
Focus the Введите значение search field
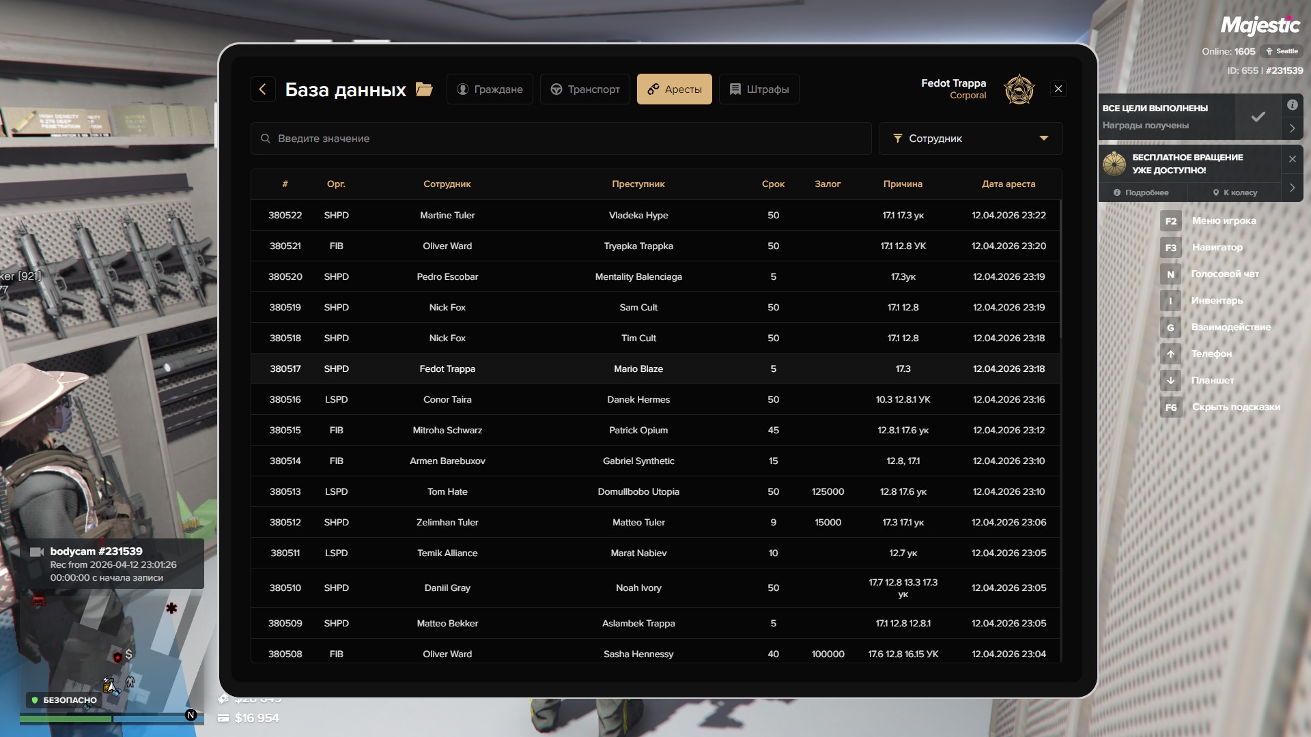[560, 139]
